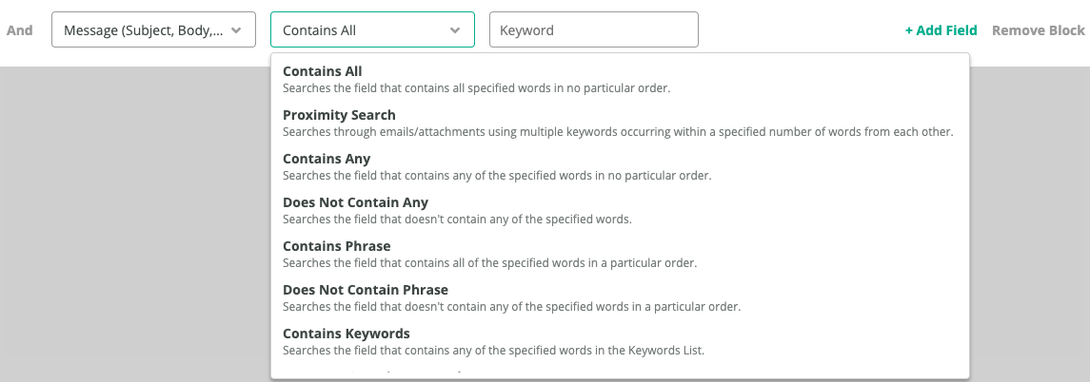Select the Contains All option in the list
The height and width of the screenshot is (382, 1090).
(x=323, y=71)
